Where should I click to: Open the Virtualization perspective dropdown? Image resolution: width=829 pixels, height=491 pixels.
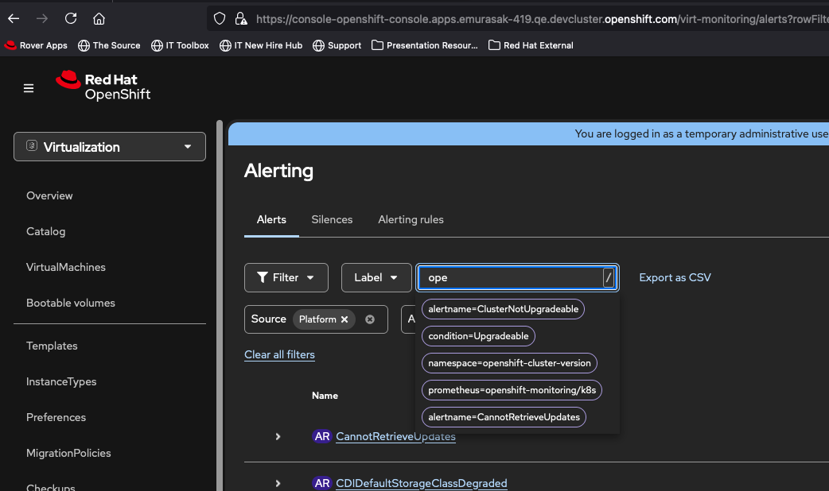[x=110, y=147]
